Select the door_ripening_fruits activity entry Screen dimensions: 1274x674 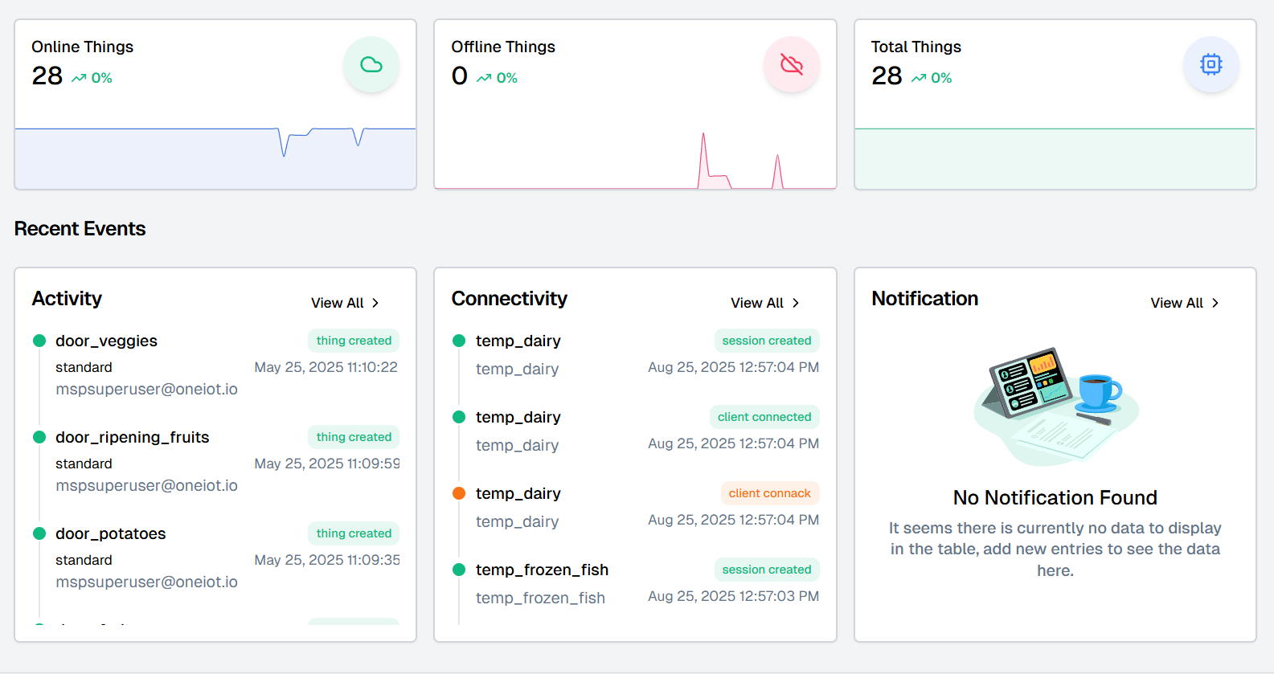tap(215, 461)
